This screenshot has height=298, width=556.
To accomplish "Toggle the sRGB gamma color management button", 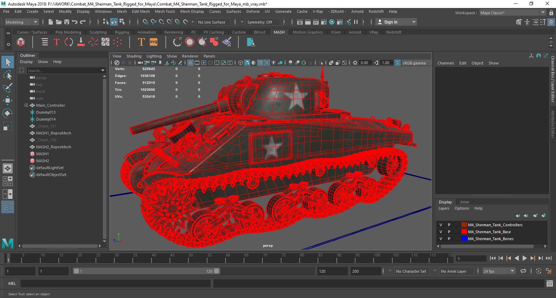I will point(398,63).
